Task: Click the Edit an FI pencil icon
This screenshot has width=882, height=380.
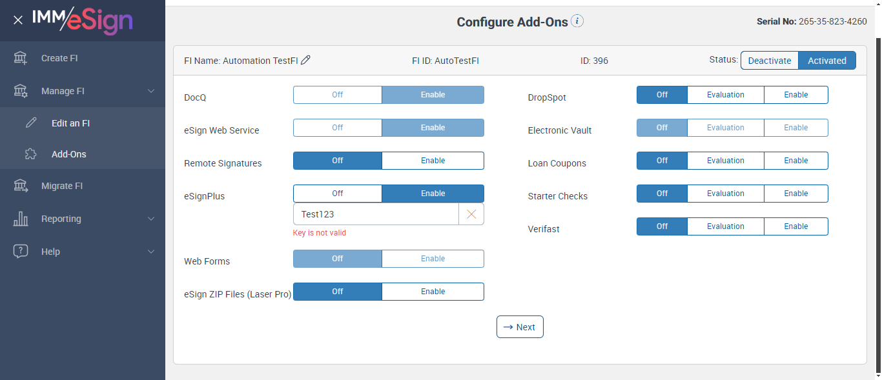Action: [x=31, y=123]
